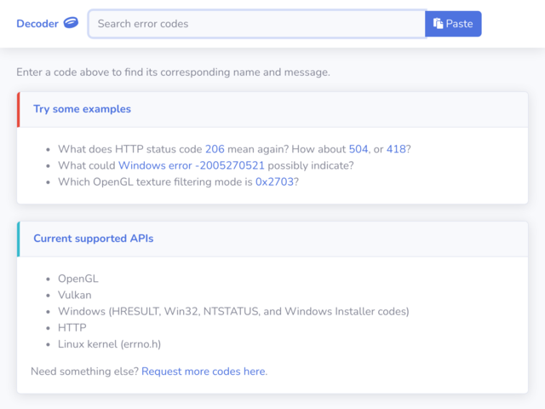Open the 504 example code link

tap(359, 148)
